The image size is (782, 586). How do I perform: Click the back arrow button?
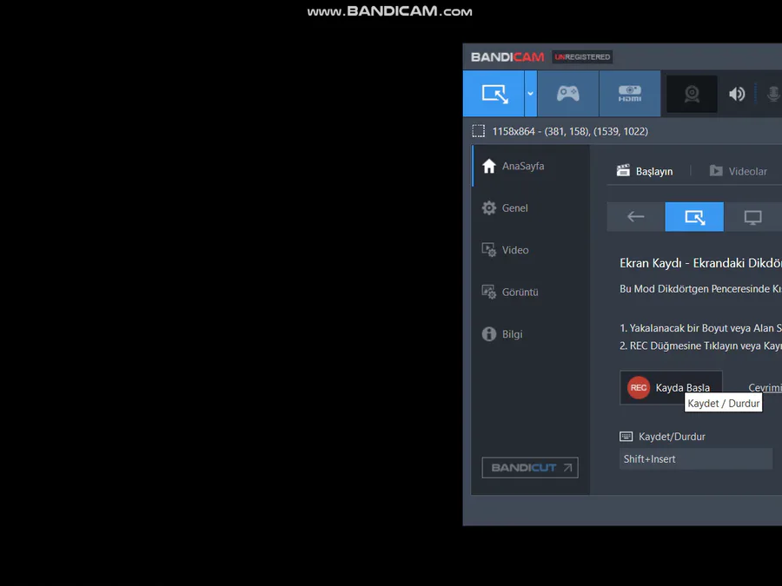636,217
